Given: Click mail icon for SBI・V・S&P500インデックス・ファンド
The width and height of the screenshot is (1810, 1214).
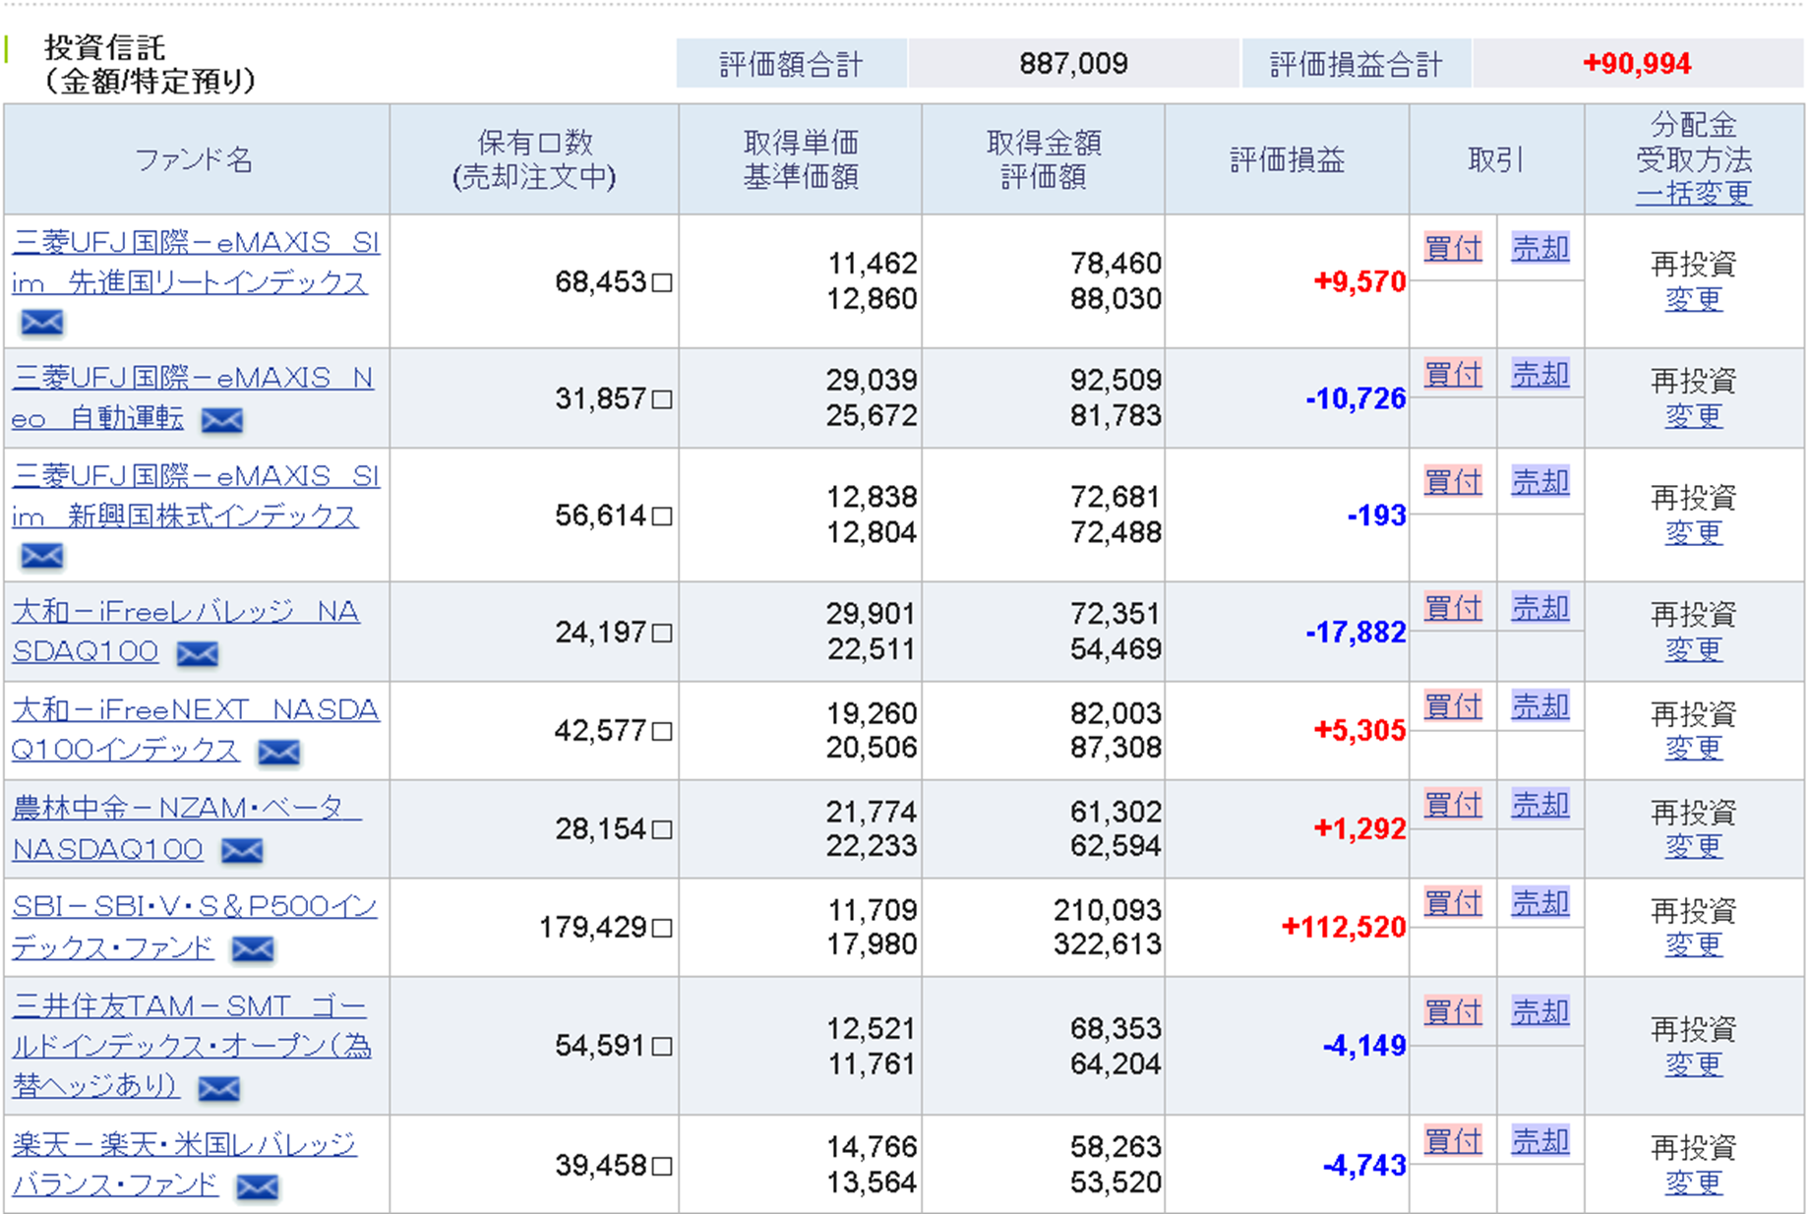Looking at the screenshot, I should tap(252, 948).
